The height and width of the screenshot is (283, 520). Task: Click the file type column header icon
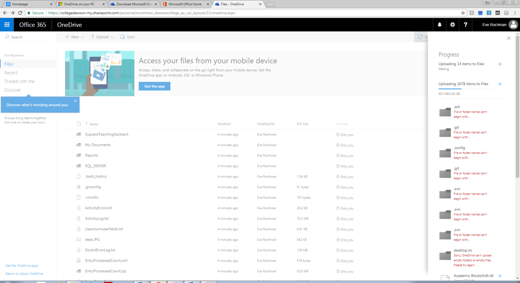78,124
